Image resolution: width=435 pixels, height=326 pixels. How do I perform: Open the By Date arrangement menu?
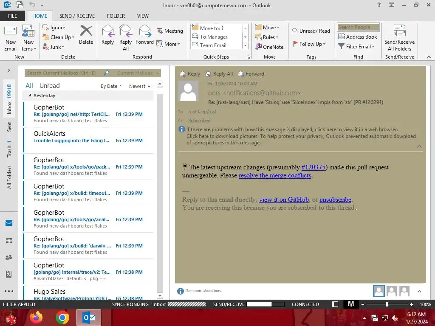pos(111,86)
